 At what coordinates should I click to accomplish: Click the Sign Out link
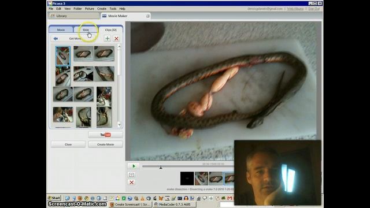click(314, 9)
